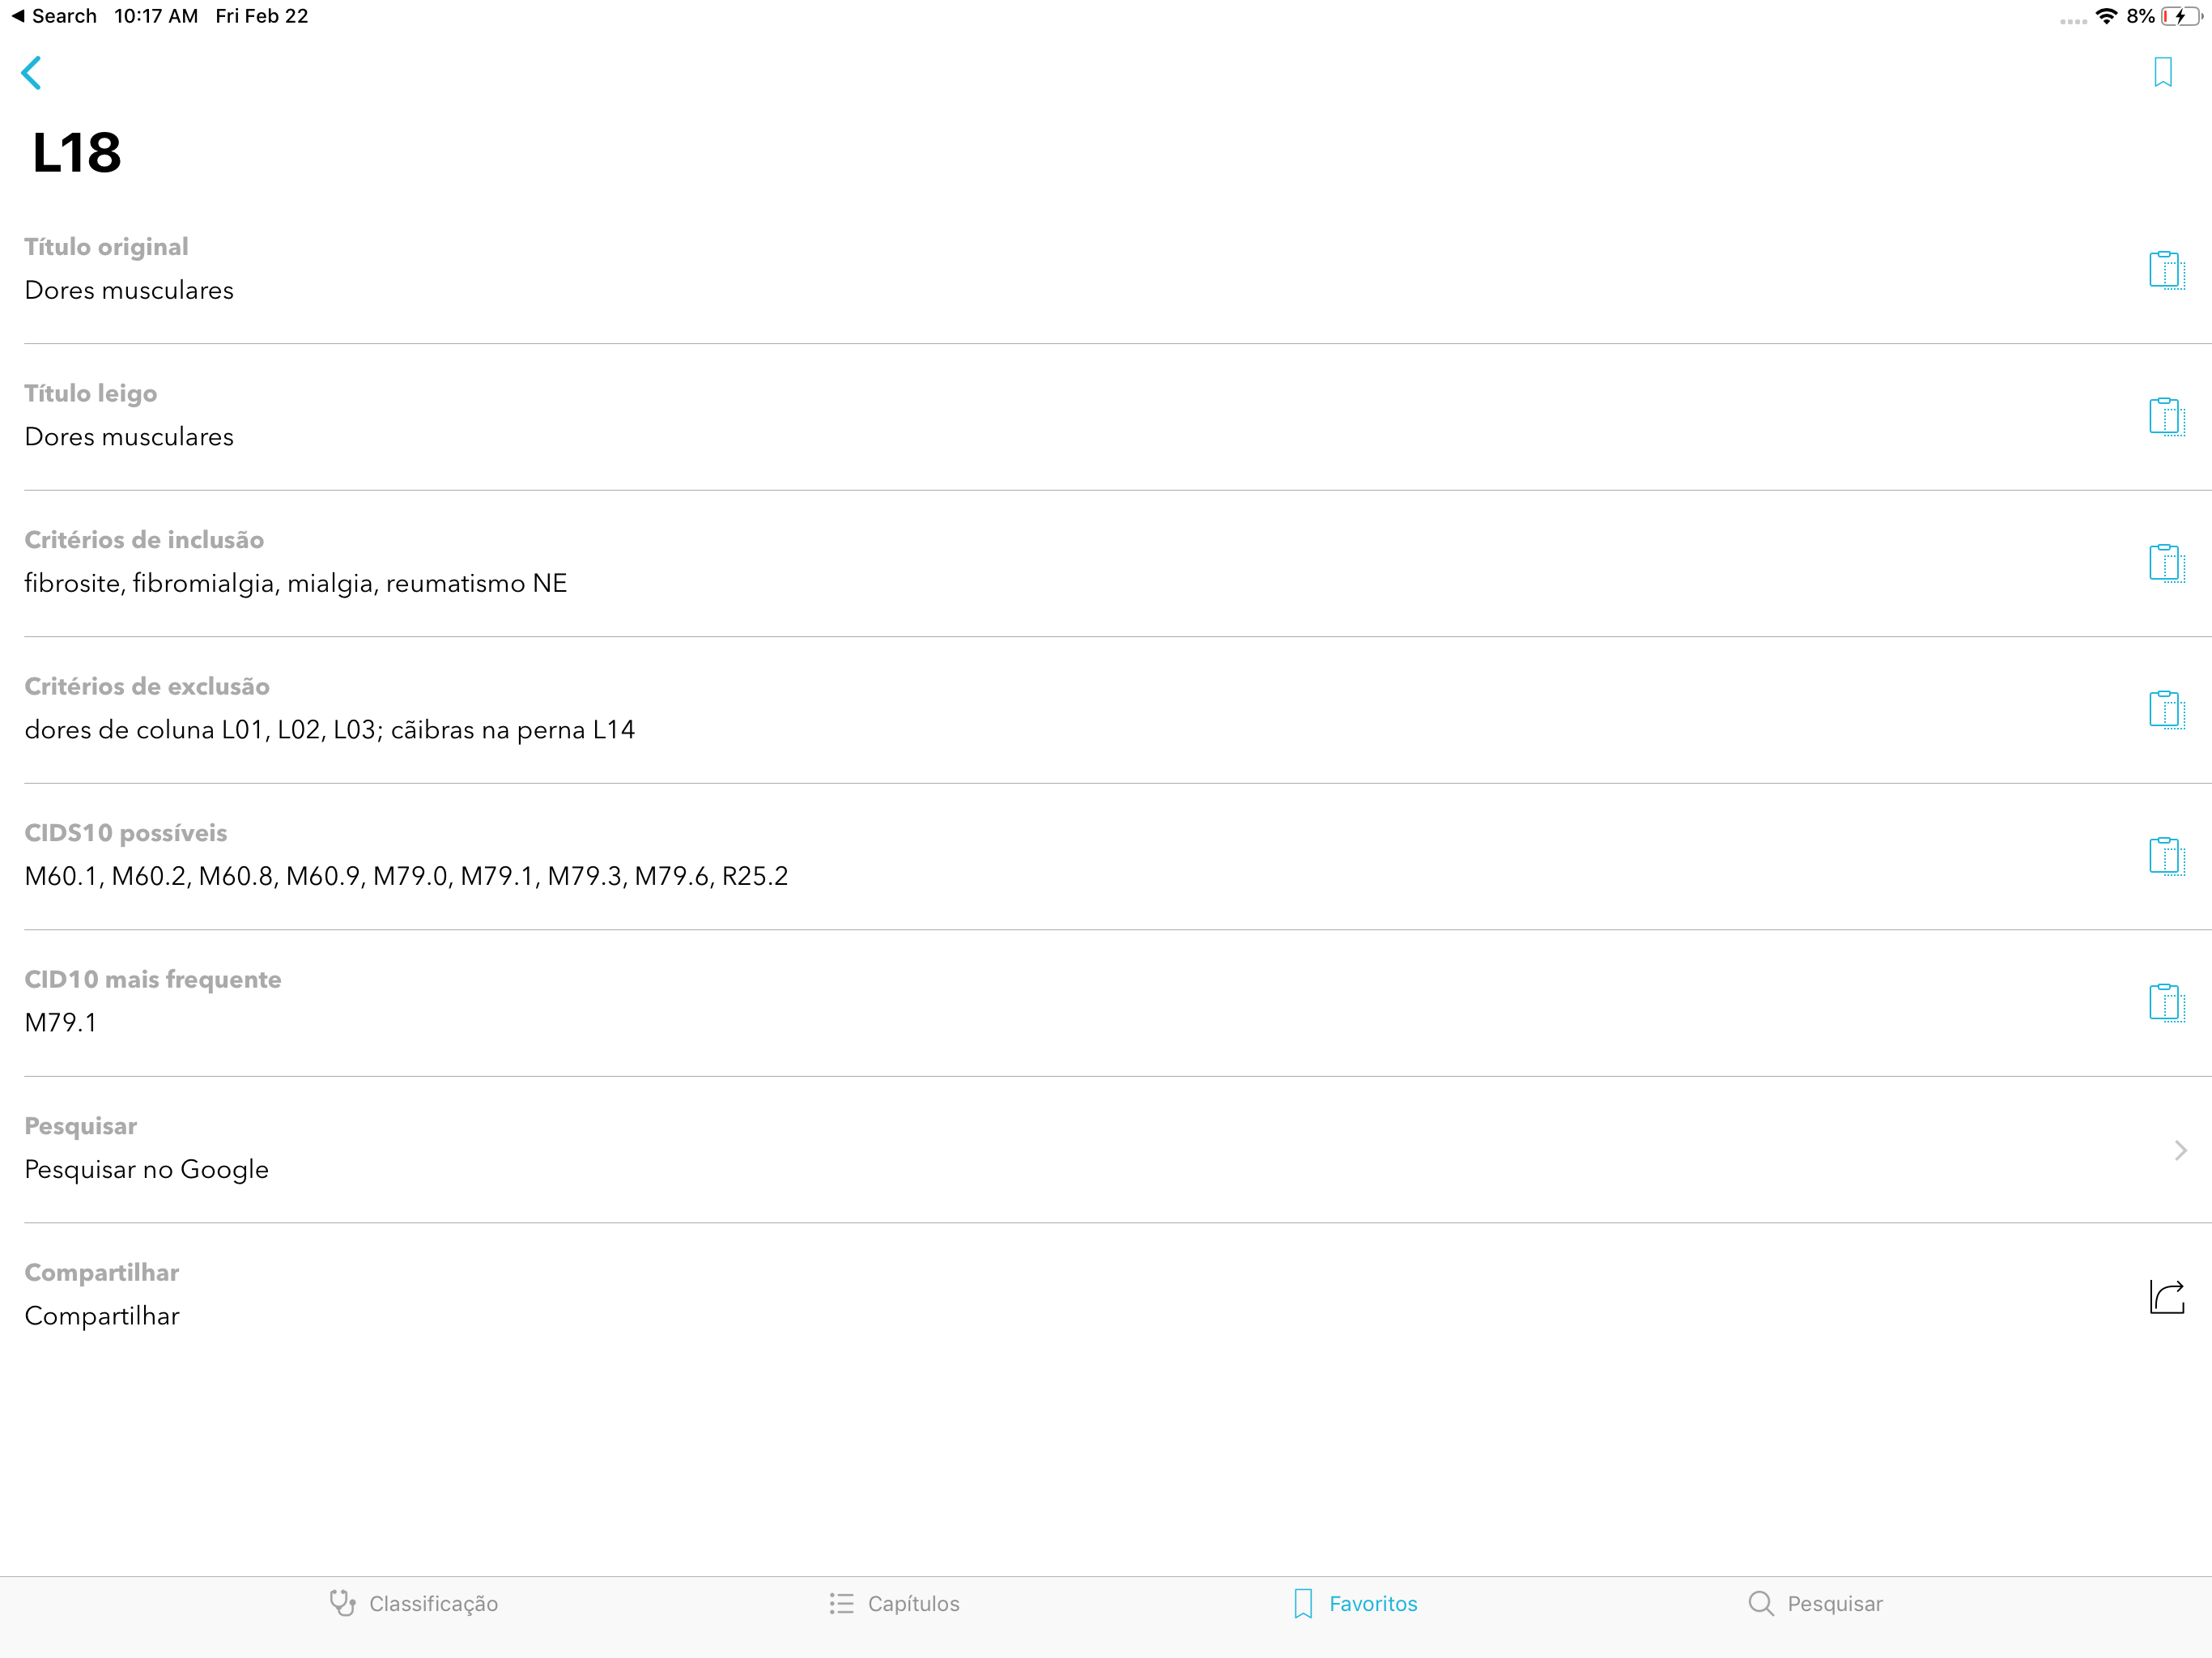The image size is (2212, 1658).
Task: Copy the Critérios de inclusão text
Action: [x=2166, y=563]
